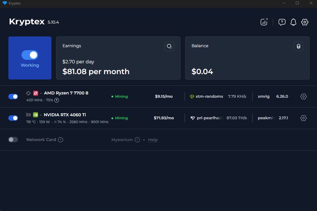Click the fan icon beside 74 %
The height and width of the screenshot is (211, 317).
(55, 122)
